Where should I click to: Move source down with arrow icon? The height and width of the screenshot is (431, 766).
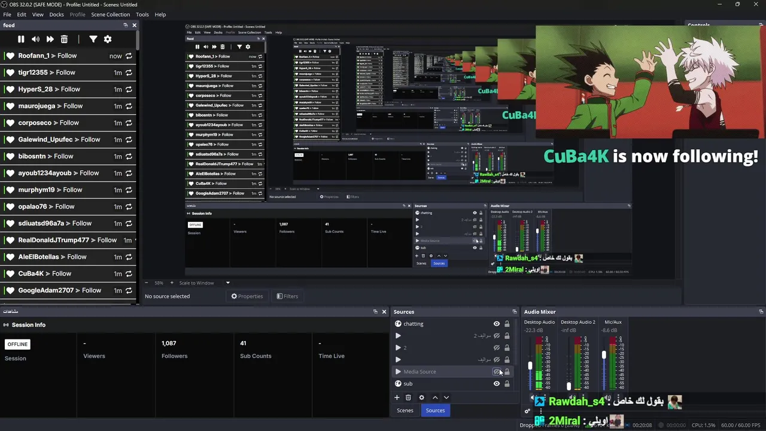tap(446, 397)
